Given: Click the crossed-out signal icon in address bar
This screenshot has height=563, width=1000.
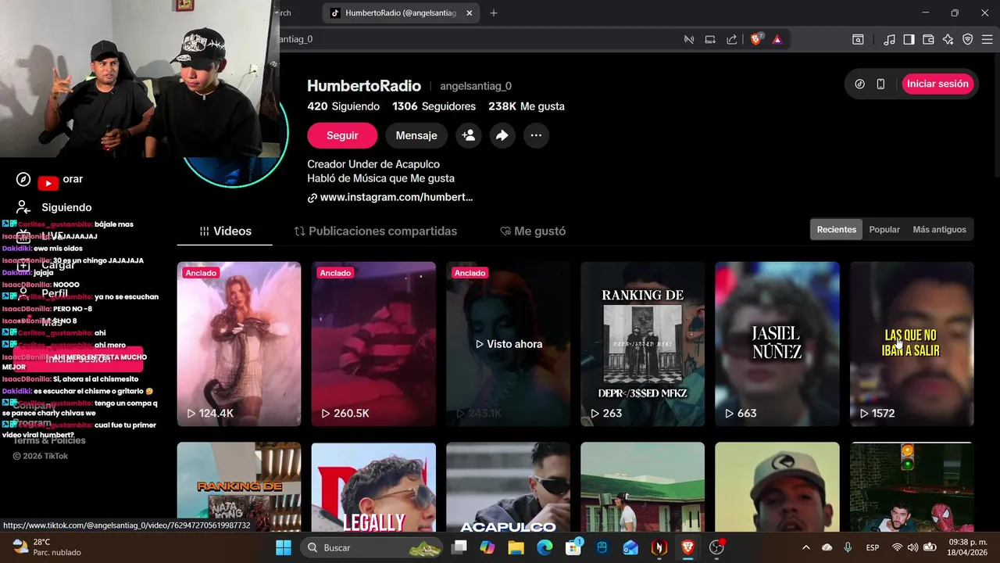Looking at the screenshot, I should tap(688, 39).
